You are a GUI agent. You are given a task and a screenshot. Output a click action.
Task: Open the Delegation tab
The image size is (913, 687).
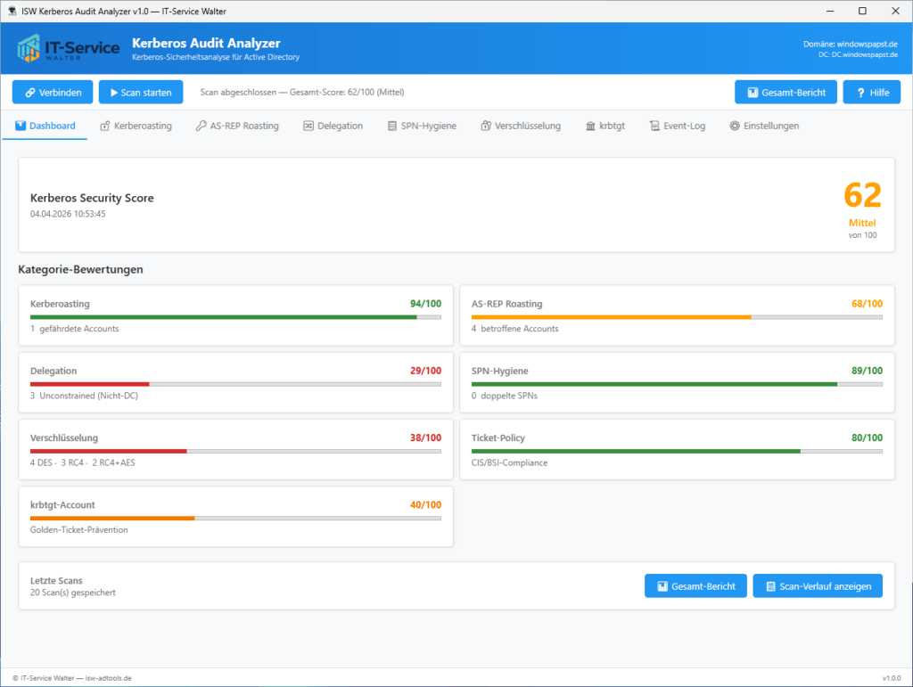(333, 126)
